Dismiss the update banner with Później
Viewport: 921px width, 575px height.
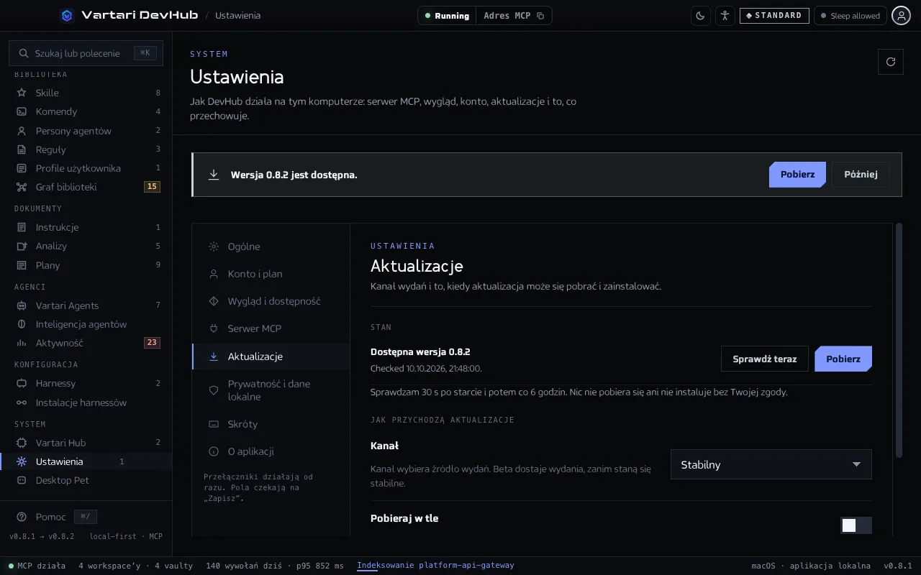tap(861, 175)
